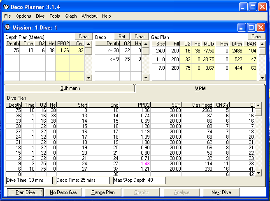Click Gas Plan scrollbar up arrow
Image resolution: width=270 pixels, height=201 pixels.
click(x=262, y=44)
